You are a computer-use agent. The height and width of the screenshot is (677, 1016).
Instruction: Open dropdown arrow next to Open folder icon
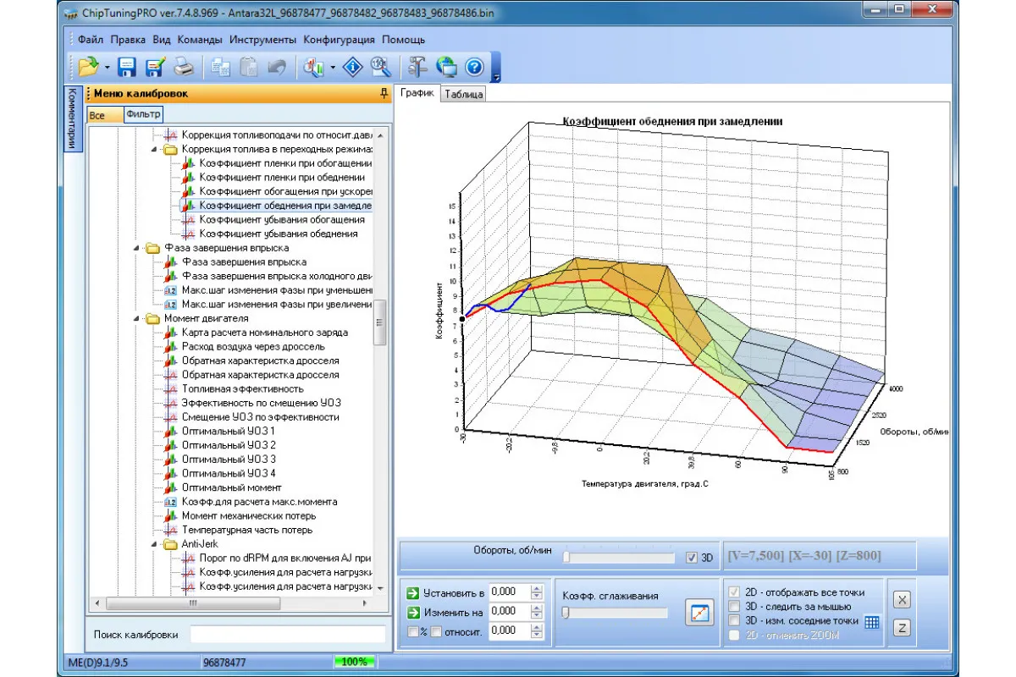pyautogui.click(x=108, y=67)
